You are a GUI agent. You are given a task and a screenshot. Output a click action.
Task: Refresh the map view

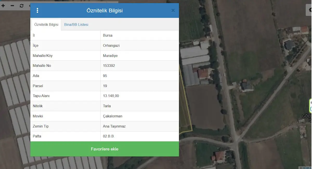(x=22, y=5)
